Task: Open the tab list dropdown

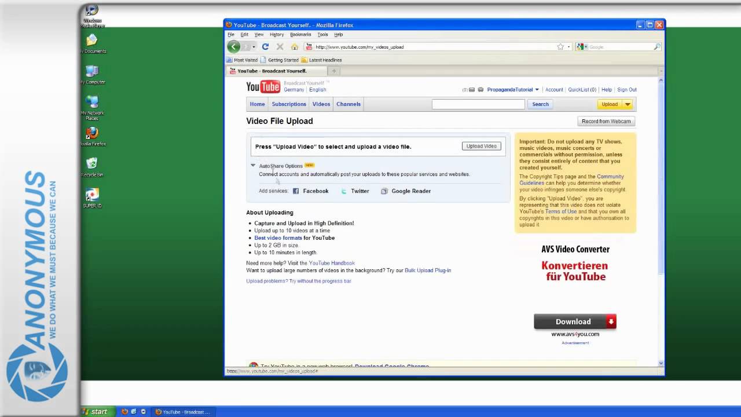Action: click(661, 71)
